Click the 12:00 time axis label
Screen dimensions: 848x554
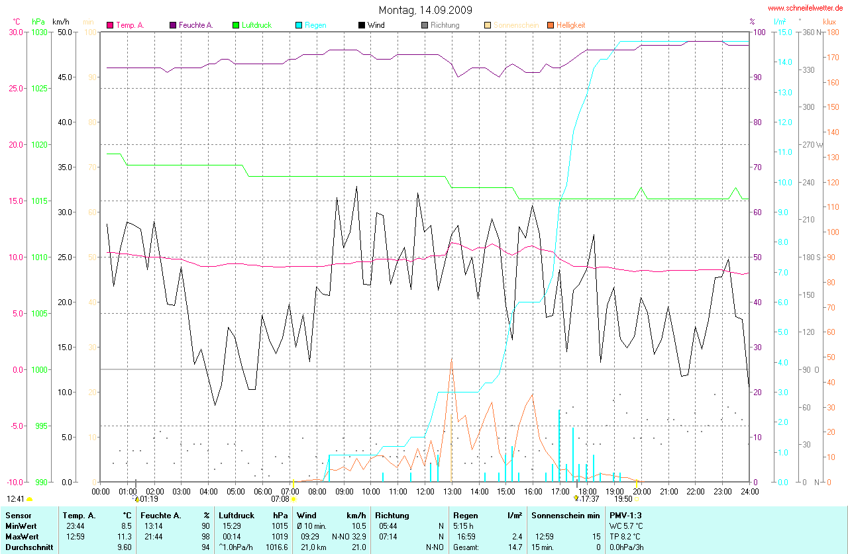click(x=425, y=492)
